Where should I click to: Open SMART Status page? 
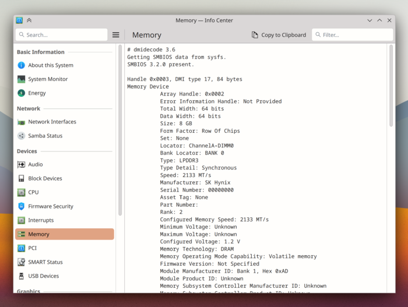[45, 262]
